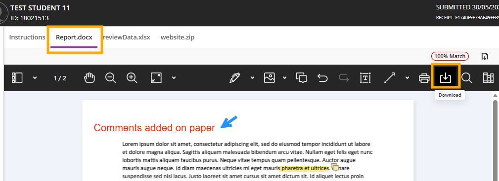Open the reviewData.xlsx tab
The image size is (499, 181).
point(126,37)
